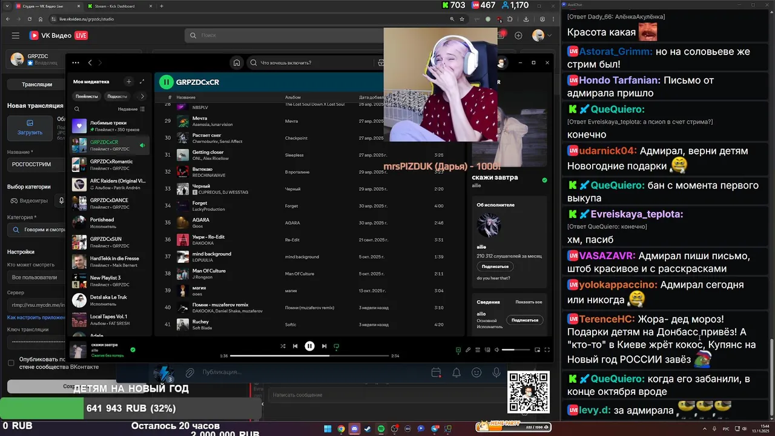
Task: Go back in Spotify navigation
Action: 90,62
